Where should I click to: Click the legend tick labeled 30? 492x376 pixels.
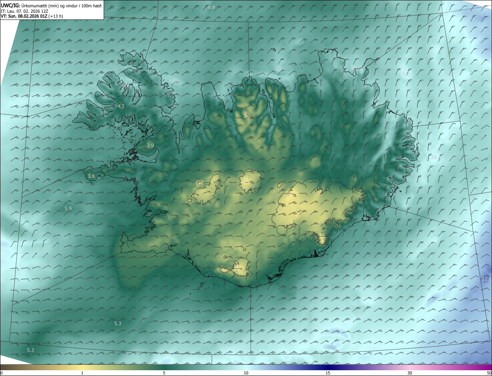tap(410, 373)
